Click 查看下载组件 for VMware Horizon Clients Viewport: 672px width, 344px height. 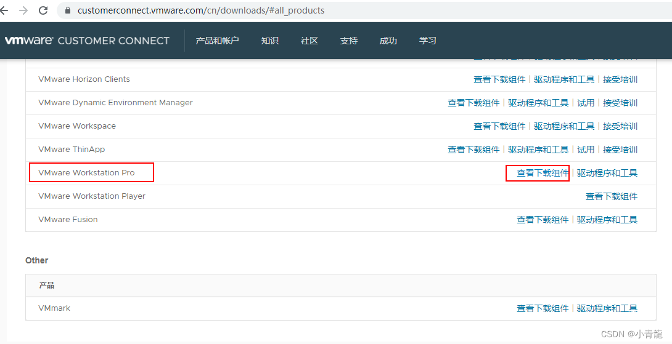coord(499,79)
